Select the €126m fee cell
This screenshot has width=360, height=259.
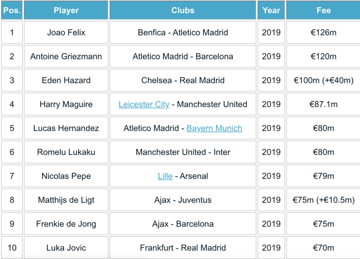323,32
